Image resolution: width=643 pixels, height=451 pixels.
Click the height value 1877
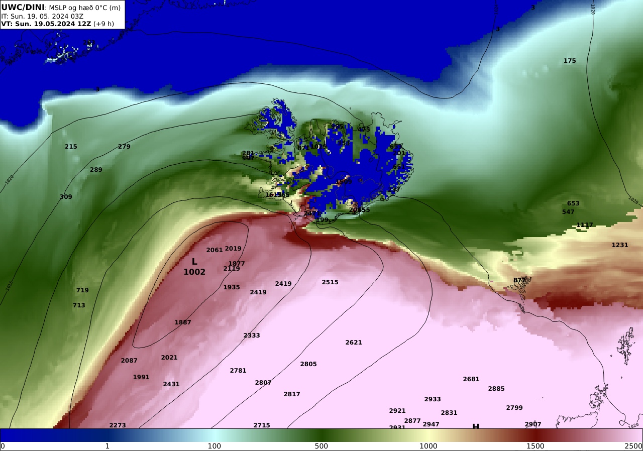(x=237, y=264)
